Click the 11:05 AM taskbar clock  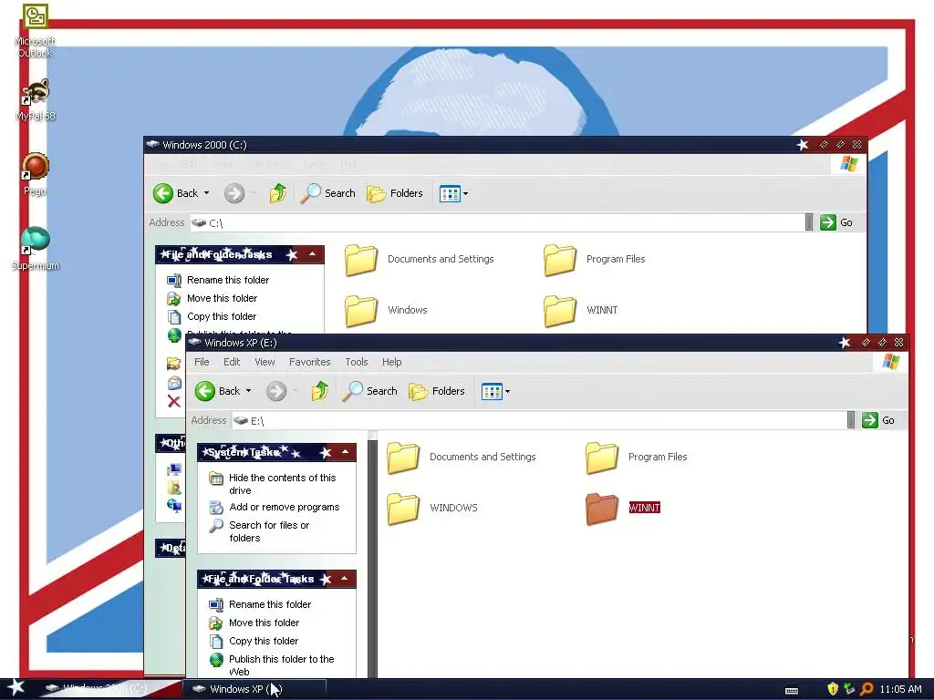[x=900, y=689]
